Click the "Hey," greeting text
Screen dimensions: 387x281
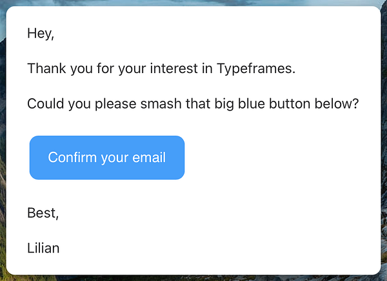tap(41, 34)
